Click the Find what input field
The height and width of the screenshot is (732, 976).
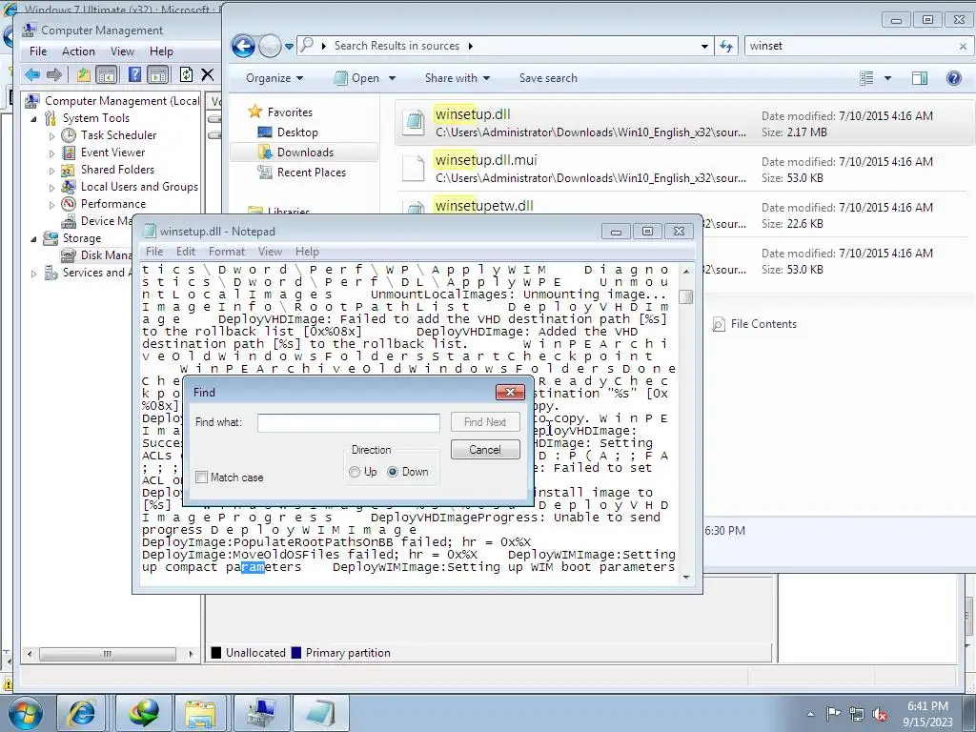click(x=349, y=422)
